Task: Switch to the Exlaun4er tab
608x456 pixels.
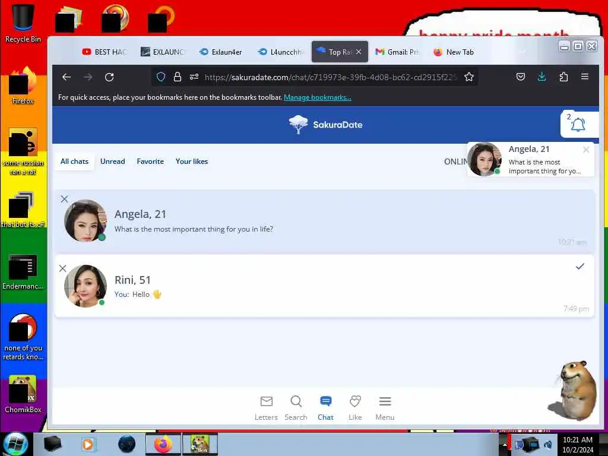Action: tap(221, 52)
